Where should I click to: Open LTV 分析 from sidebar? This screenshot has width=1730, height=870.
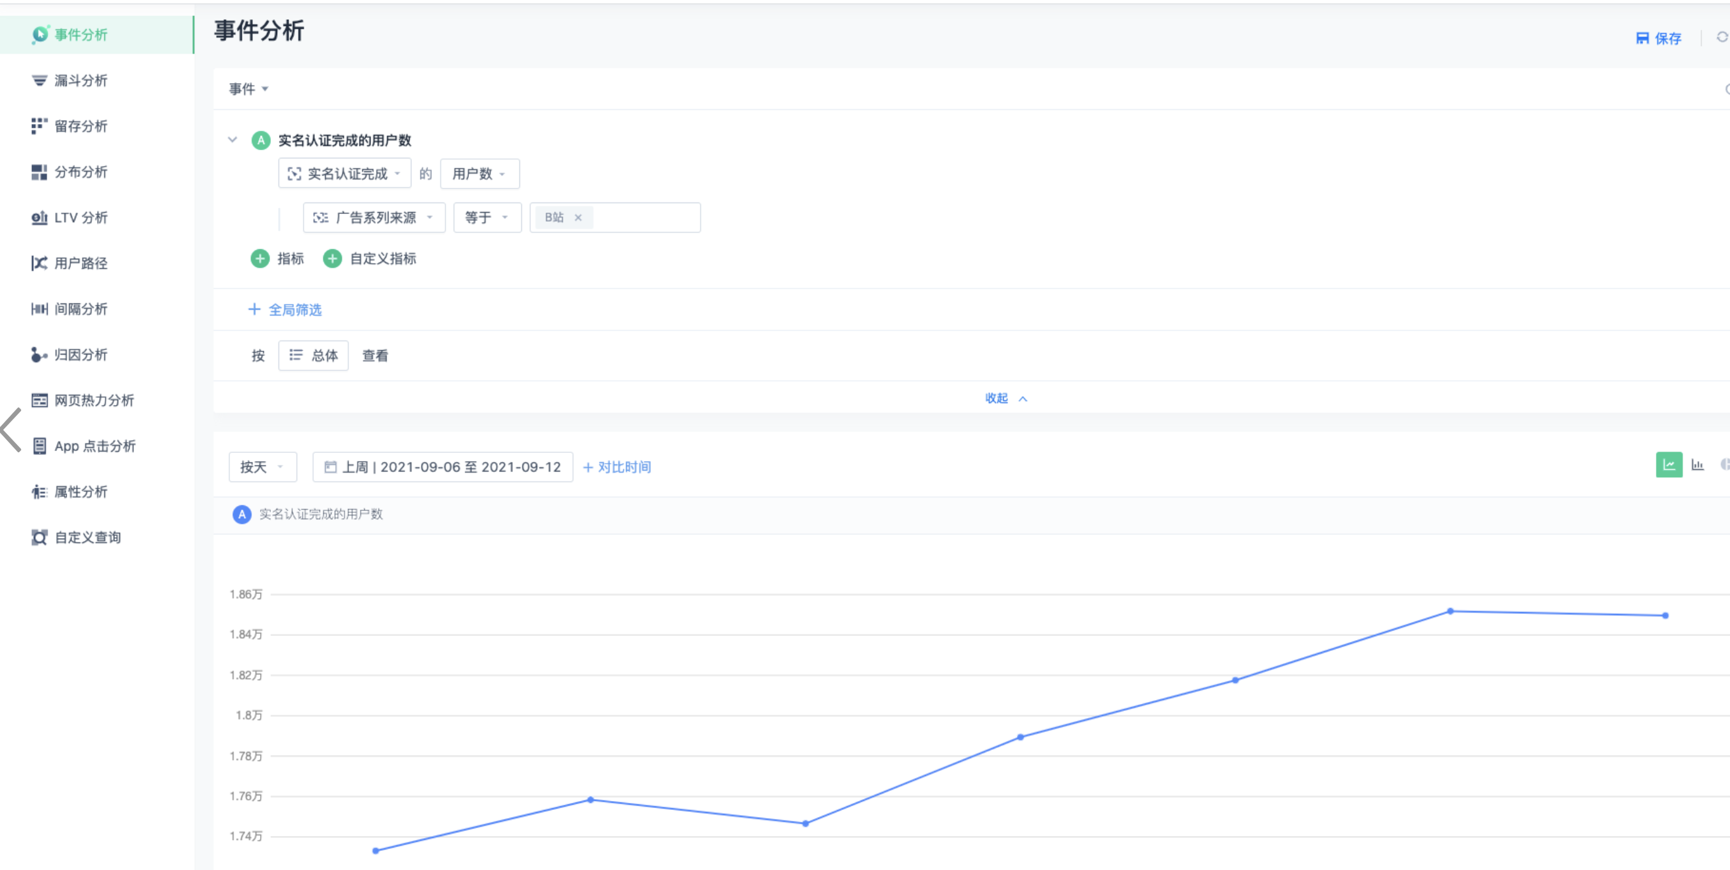(80, 217)
